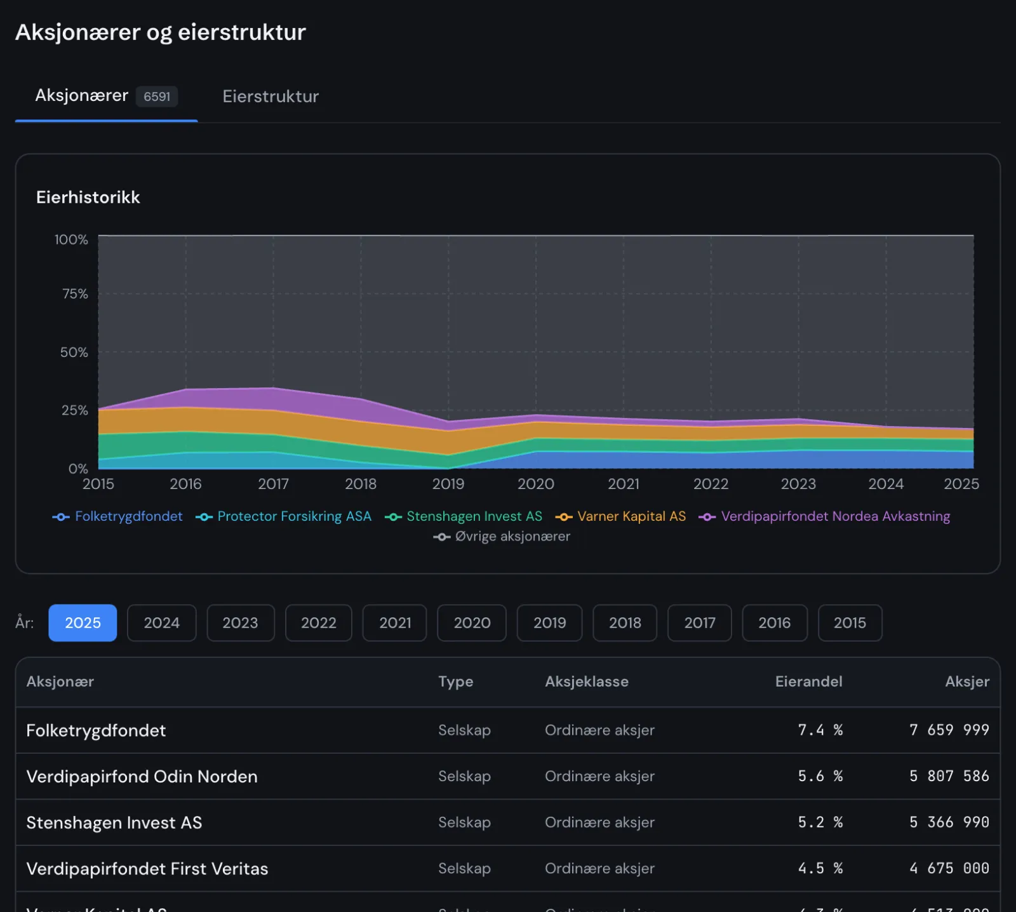The height and width of the screenshot is (912, 1016).
Task: Open the Eierstruktur tab
Action: (x=271, y=96)
